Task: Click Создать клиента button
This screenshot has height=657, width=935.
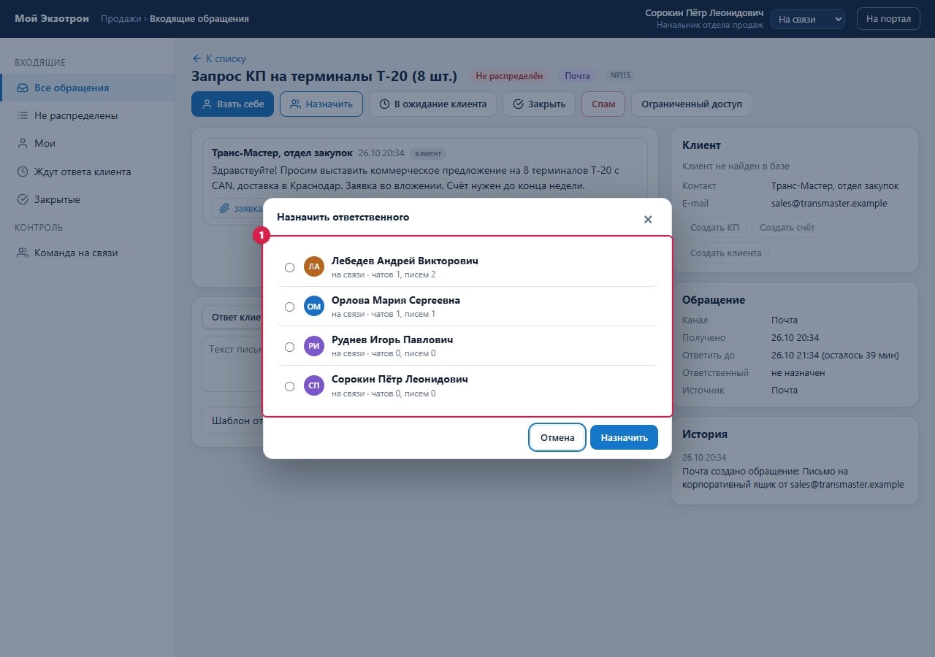Action: [725, 253]
